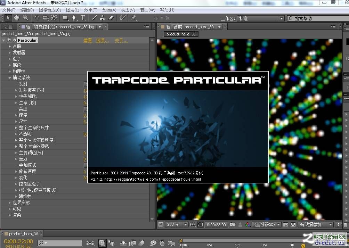Open the 200 % magnification dropdown
The image size is (349, 248).
click(x=177, y=225)
